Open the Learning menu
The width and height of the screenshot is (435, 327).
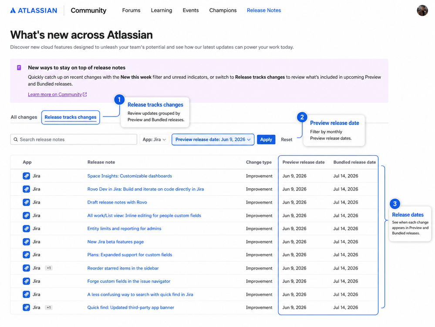coord(162,10)
